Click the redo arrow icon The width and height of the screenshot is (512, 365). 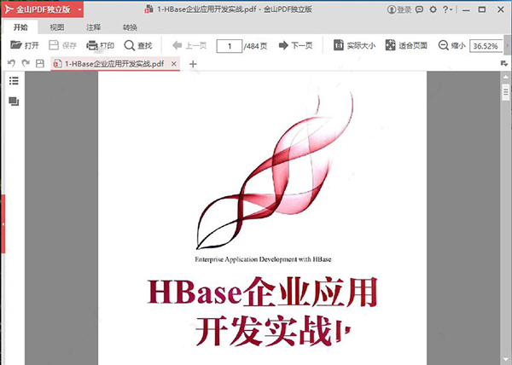point(26,63)
